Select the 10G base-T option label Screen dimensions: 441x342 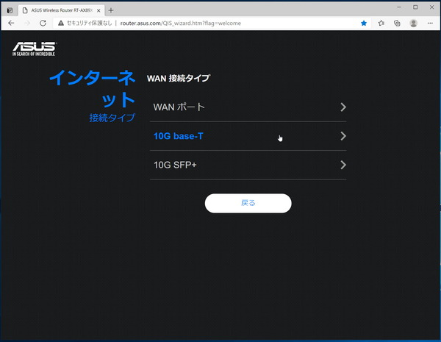click(x=178, y=136)
